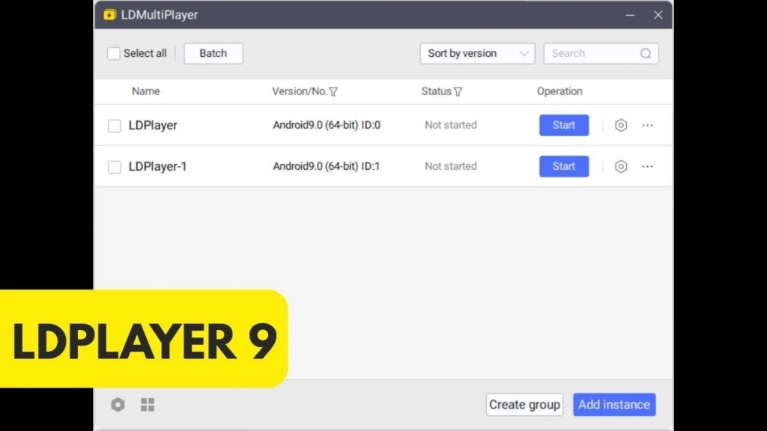This screenshot has height=431, width=767.
Task: Click Not started status of LDPlayer
Action: click(x=450, y=125)
